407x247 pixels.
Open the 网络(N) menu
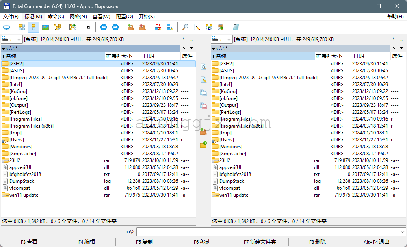pyautogui.click(x=78, y=17)
